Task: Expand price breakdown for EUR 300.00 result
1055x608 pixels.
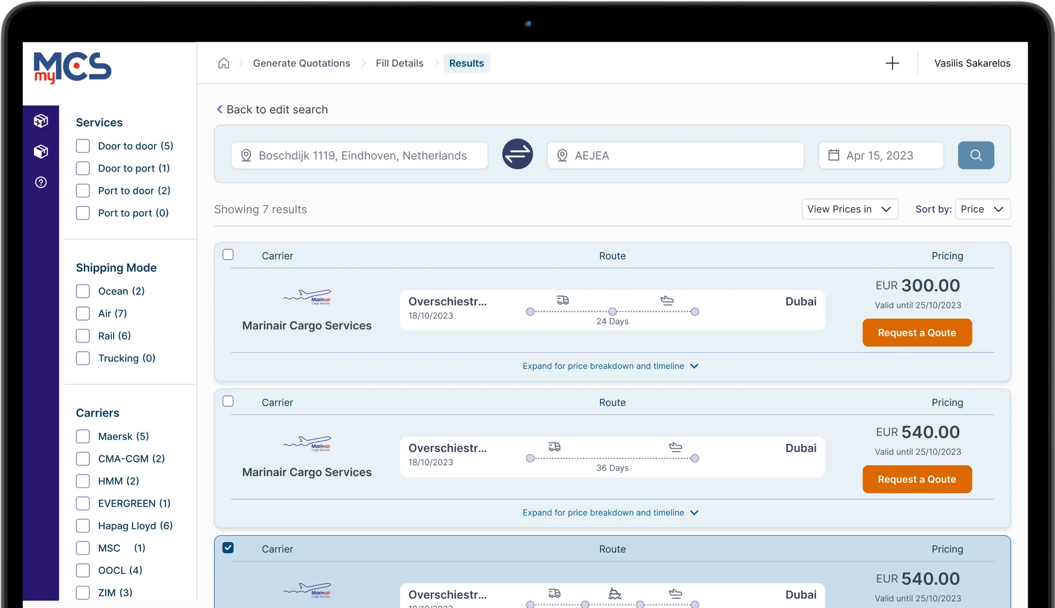Action: (611, 366)
